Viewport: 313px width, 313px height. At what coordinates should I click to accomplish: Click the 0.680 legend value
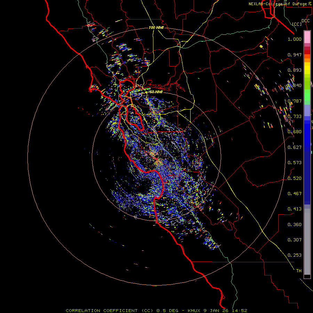coord(295,132)
